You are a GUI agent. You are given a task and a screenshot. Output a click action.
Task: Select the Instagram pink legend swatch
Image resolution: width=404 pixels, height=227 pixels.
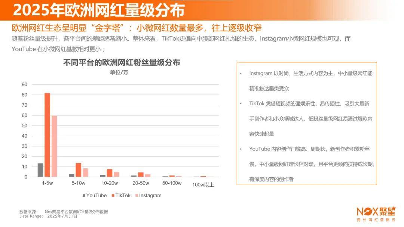[137, 196]
